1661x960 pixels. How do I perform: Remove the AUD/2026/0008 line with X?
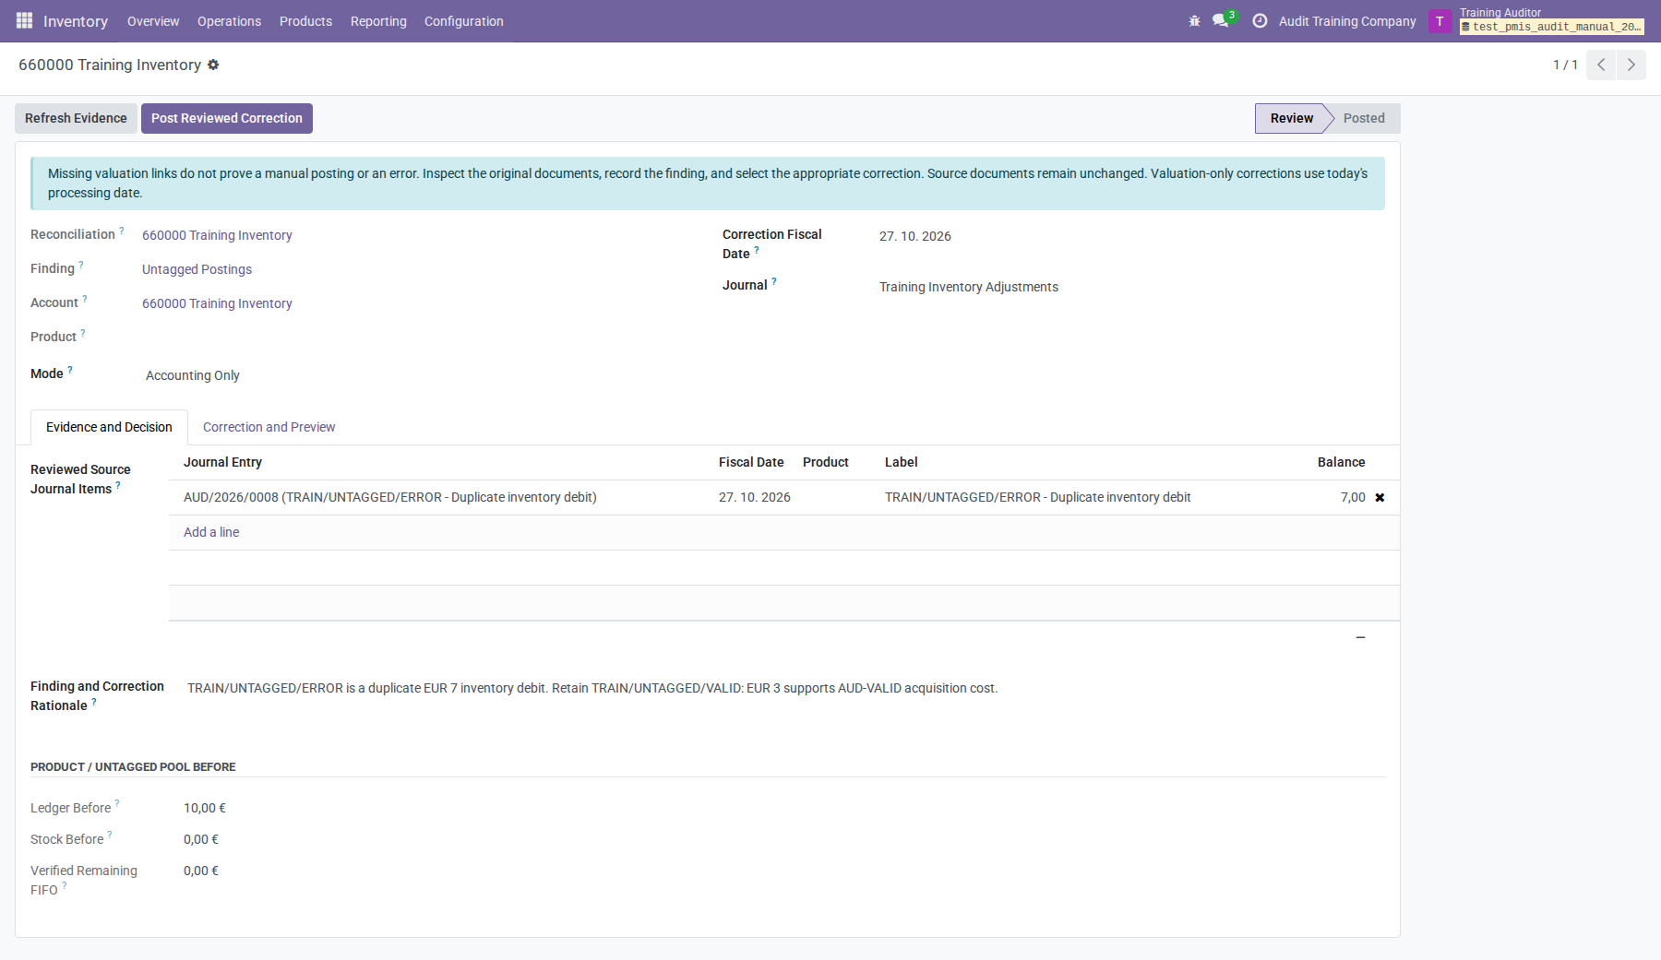[x=1380, y=498]
